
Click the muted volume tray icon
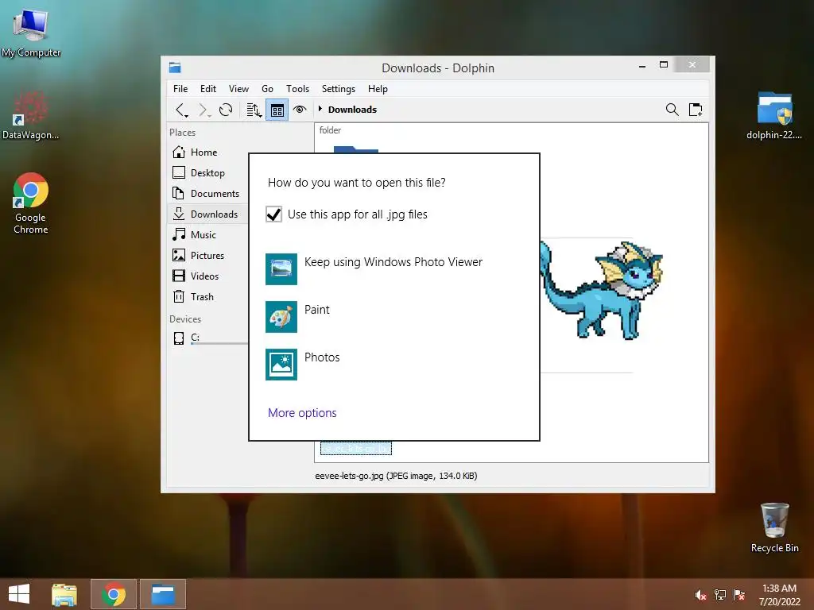coord(701,595)
